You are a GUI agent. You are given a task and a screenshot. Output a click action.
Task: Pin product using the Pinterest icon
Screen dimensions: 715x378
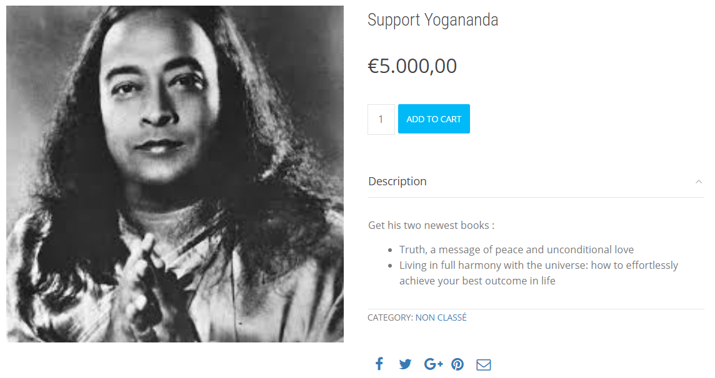point(457,364)
